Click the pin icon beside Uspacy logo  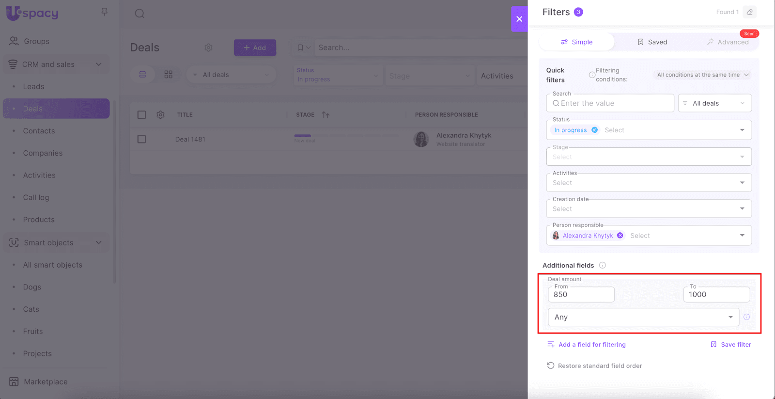(x=104, y=12)
